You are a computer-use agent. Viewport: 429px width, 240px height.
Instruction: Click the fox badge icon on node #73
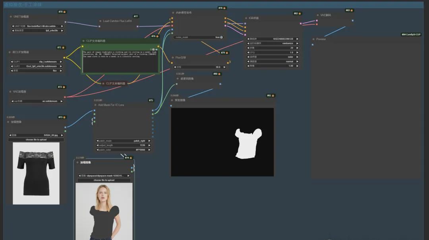tap(65, 117)
